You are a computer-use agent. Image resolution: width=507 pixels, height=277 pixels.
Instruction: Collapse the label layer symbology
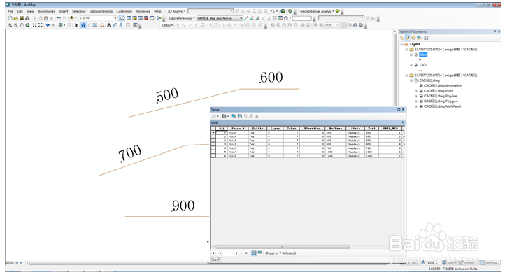click(412, 55)
